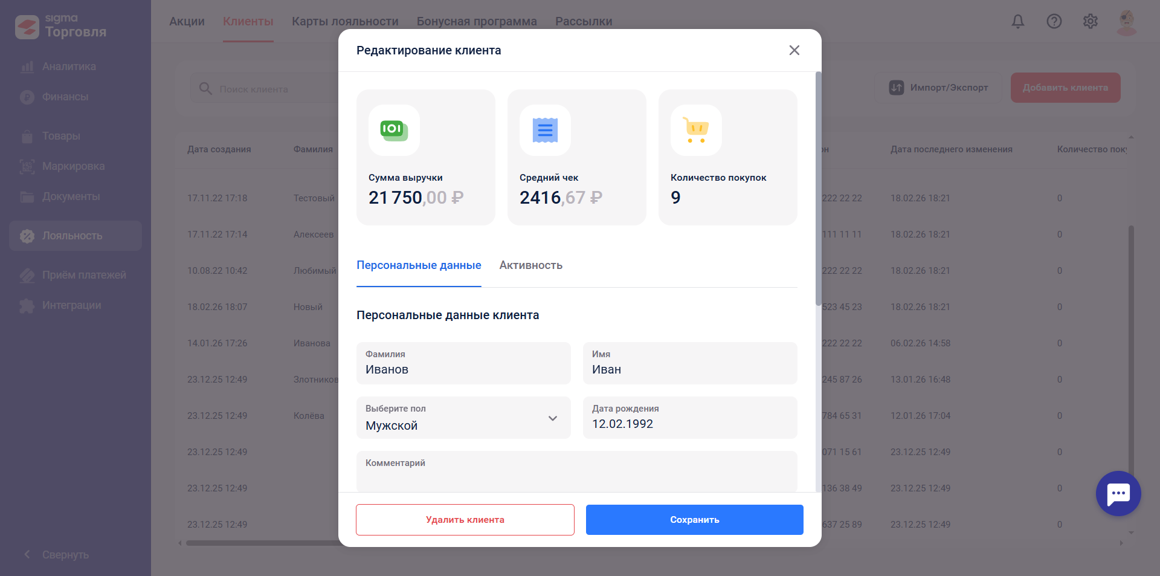
Task: Click the client table vertical scrollbar
Action: (x=1131, y=351)
